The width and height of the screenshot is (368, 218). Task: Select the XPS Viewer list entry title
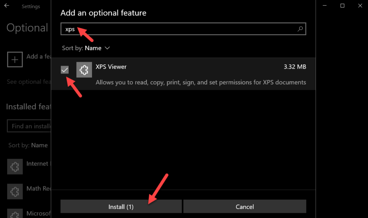(111, 67)
